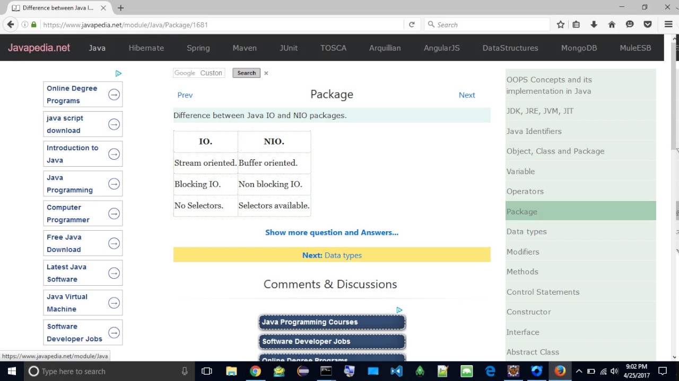Image resolution: width=679 pixels, height=381 pixels.
Task: Bookmark this page with the star icon
Action: 561,24
